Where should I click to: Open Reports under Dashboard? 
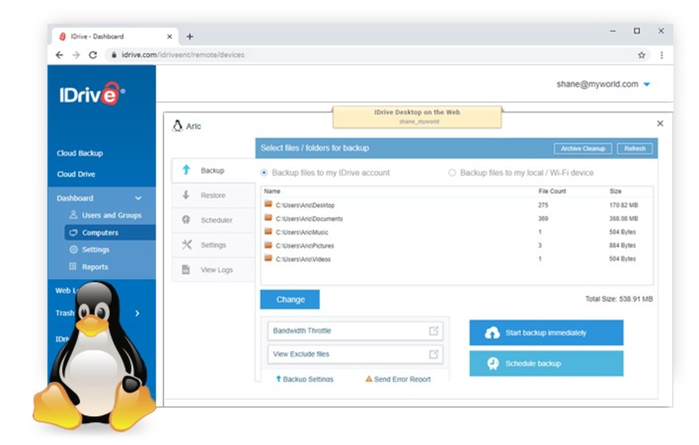pyautogui.click(x=95, y=267)
